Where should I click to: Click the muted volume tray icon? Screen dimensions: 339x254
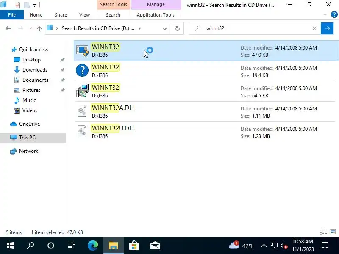pyautogui.click(x=284, y=246)
